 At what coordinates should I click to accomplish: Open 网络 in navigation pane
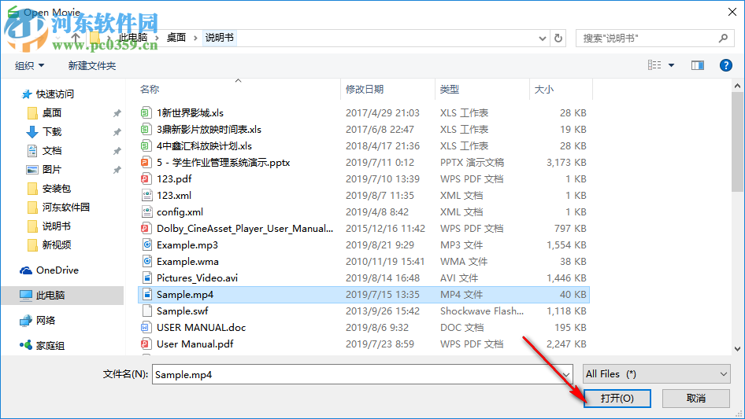[38, 320]
